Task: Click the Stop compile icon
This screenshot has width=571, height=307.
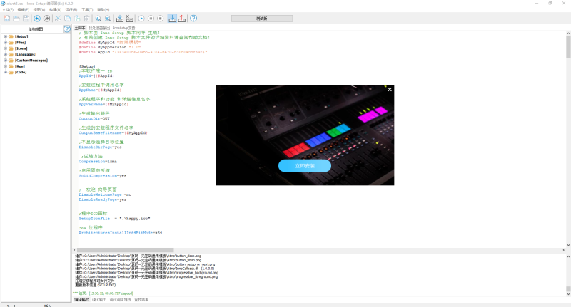Action: [129, 19]
